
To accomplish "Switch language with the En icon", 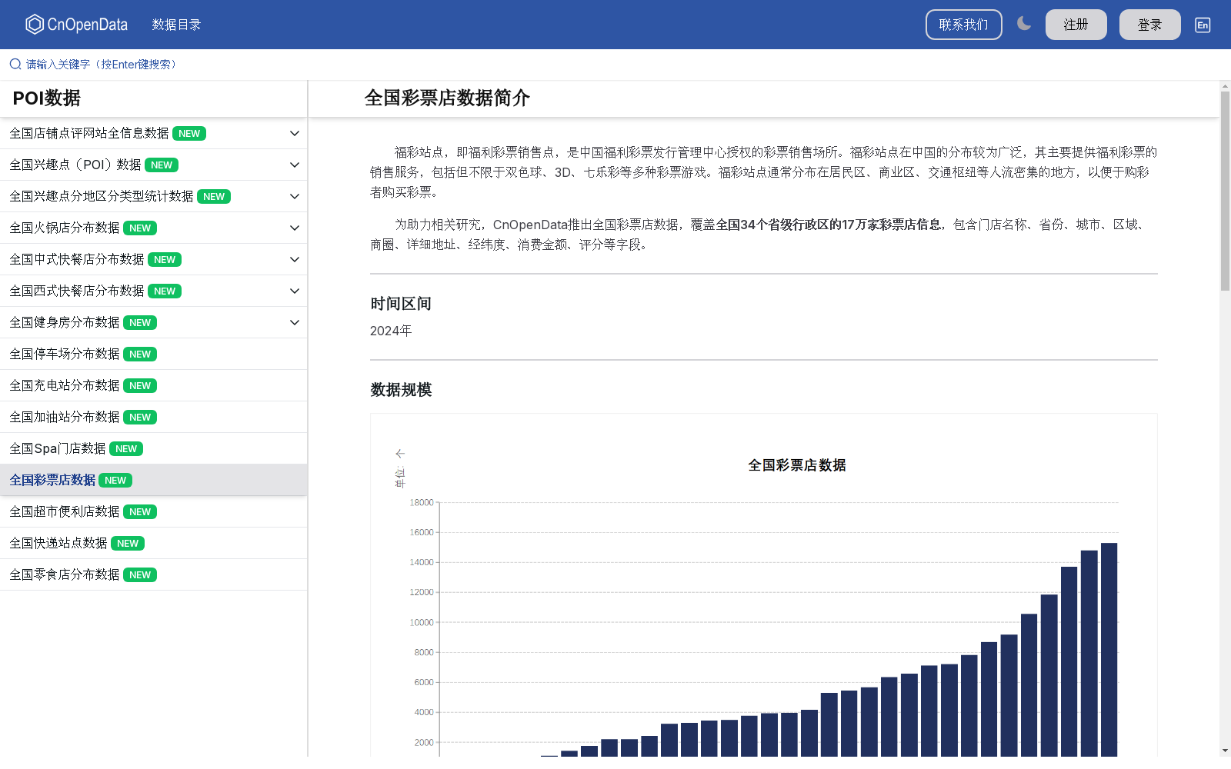I will (x=1202, y=25).
